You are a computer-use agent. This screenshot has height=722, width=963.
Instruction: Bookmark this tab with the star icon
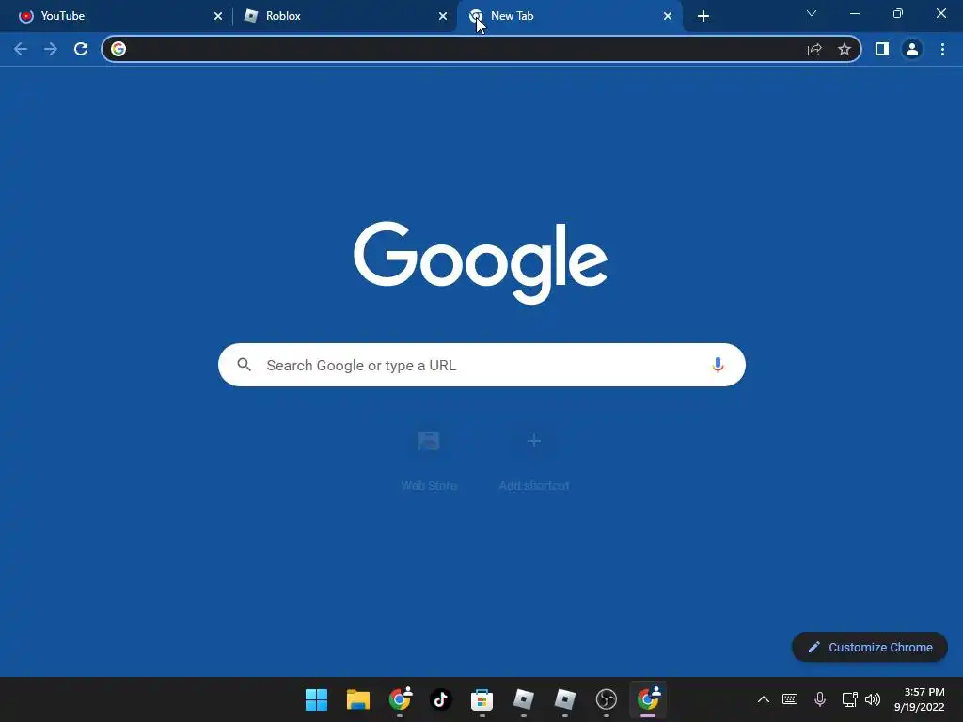[845, 49]
